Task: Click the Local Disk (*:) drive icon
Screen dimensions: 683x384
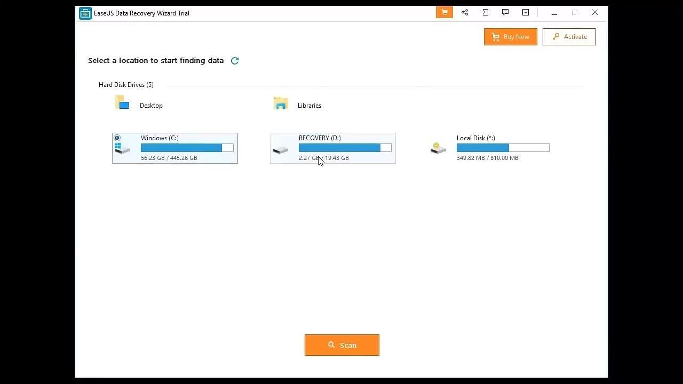Action: click(438, 148)
